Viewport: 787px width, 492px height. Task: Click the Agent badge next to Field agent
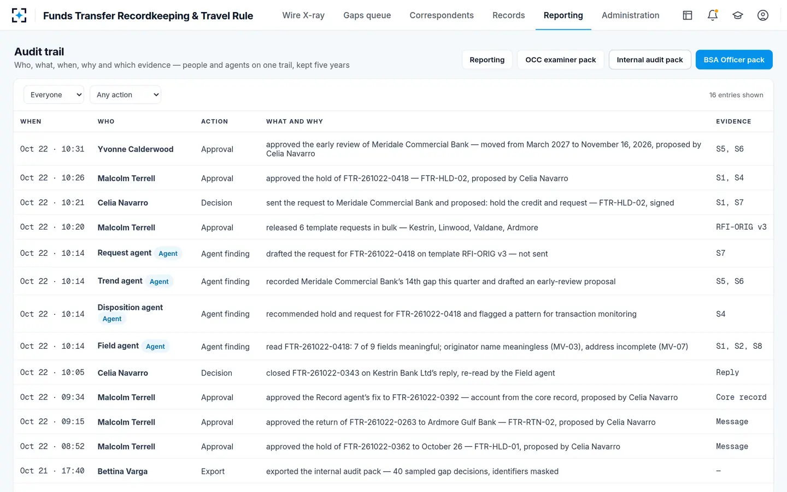point(155,347)
